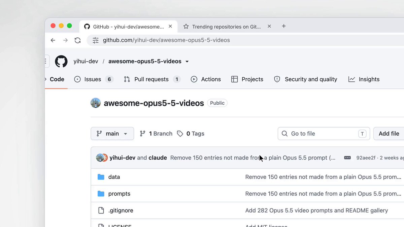Click the Projects table icon

click(x=235, y=79)
